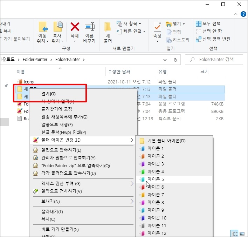Select the default folder icon (기본 폴더 아이콘) entry
This screenshot has width=248, height=237.
174,141
